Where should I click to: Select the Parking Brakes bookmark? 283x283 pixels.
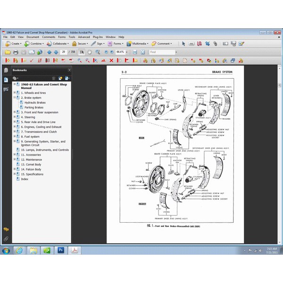pos(34,108)
